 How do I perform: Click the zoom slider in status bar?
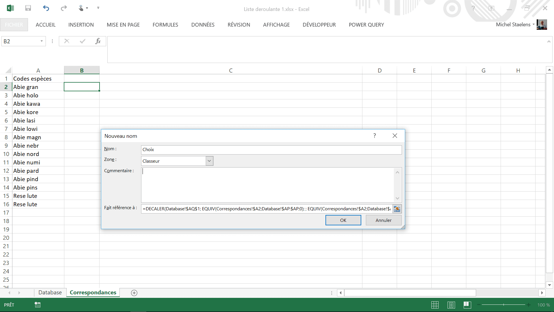(504, 305)
